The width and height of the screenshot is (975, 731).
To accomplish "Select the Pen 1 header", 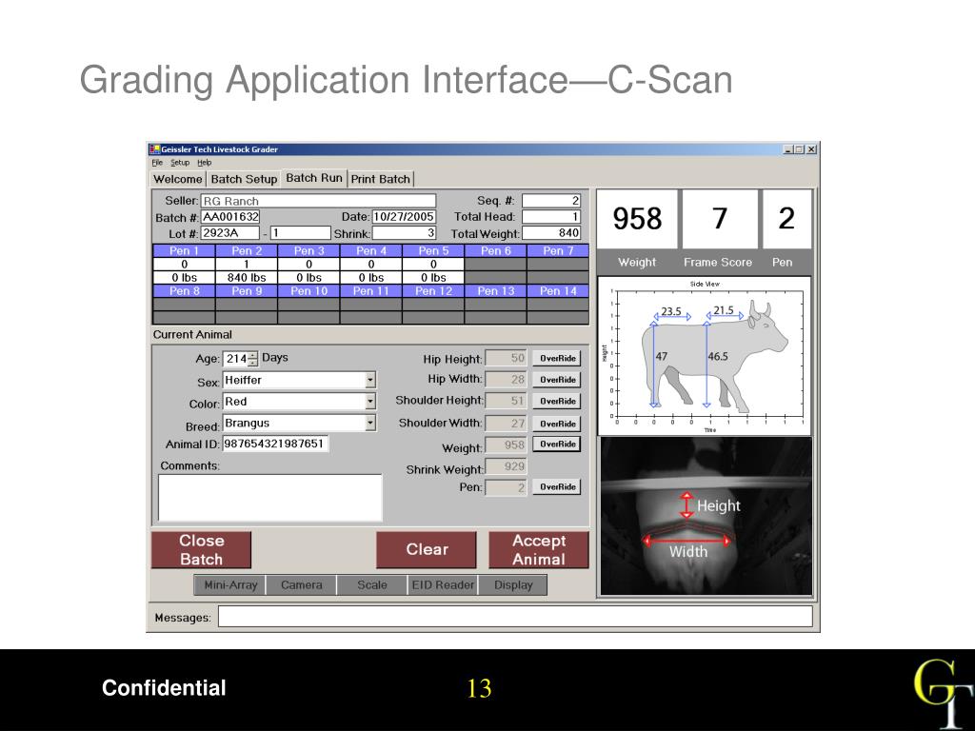I will pyautogui.click(x=184, y=250).
